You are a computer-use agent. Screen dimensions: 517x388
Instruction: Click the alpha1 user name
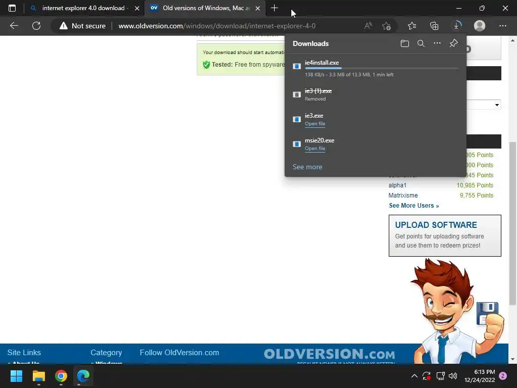(397, 185)
